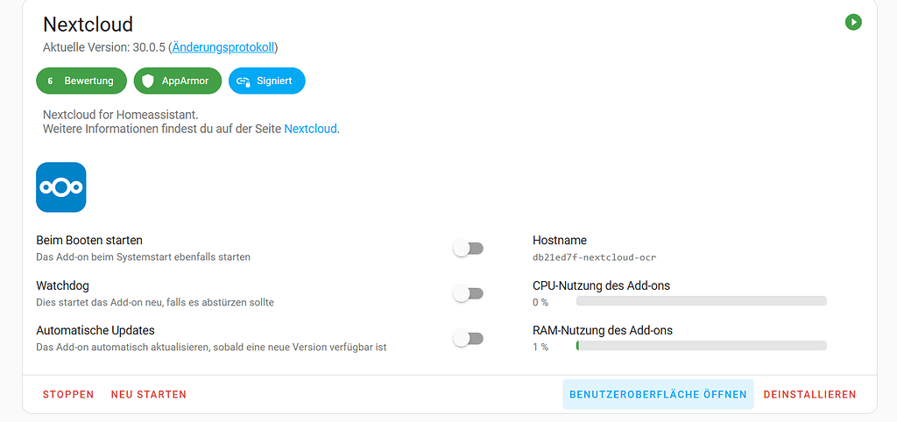Click the Aktuelle Version 30.0.5 text
897x422 pixels.
coord(103,47)
